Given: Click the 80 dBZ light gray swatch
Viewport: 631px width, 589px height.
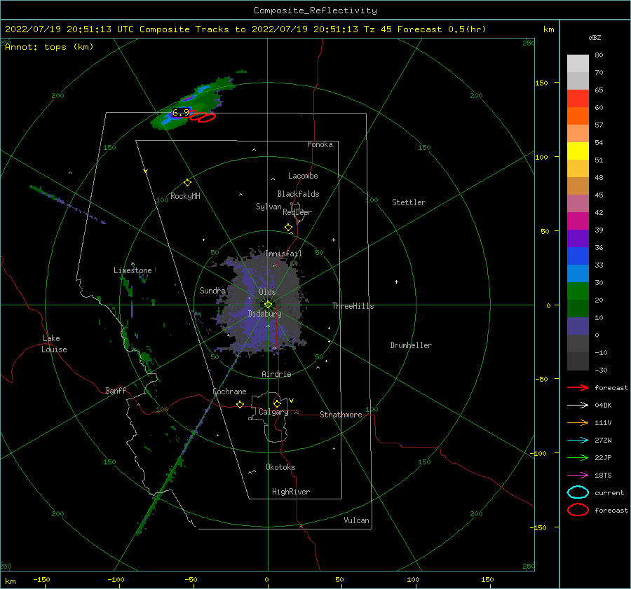Looking at the screenshot, I should coord(578,63).
